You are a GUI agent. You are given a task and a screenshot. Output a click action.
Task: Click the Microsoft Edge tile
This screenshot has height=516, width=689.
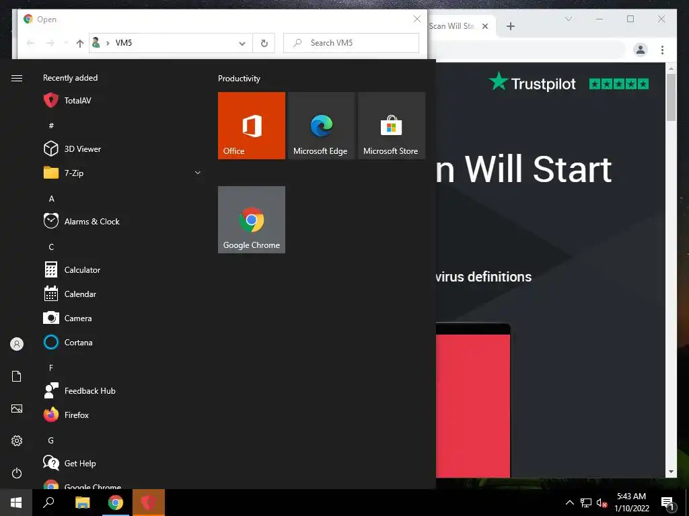tap(321, 126)
